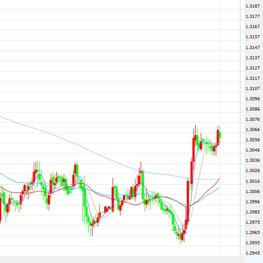The image size is (263, 263).
Task: Click the gray horizontal bar below the chart
Action: pos(122,259)
